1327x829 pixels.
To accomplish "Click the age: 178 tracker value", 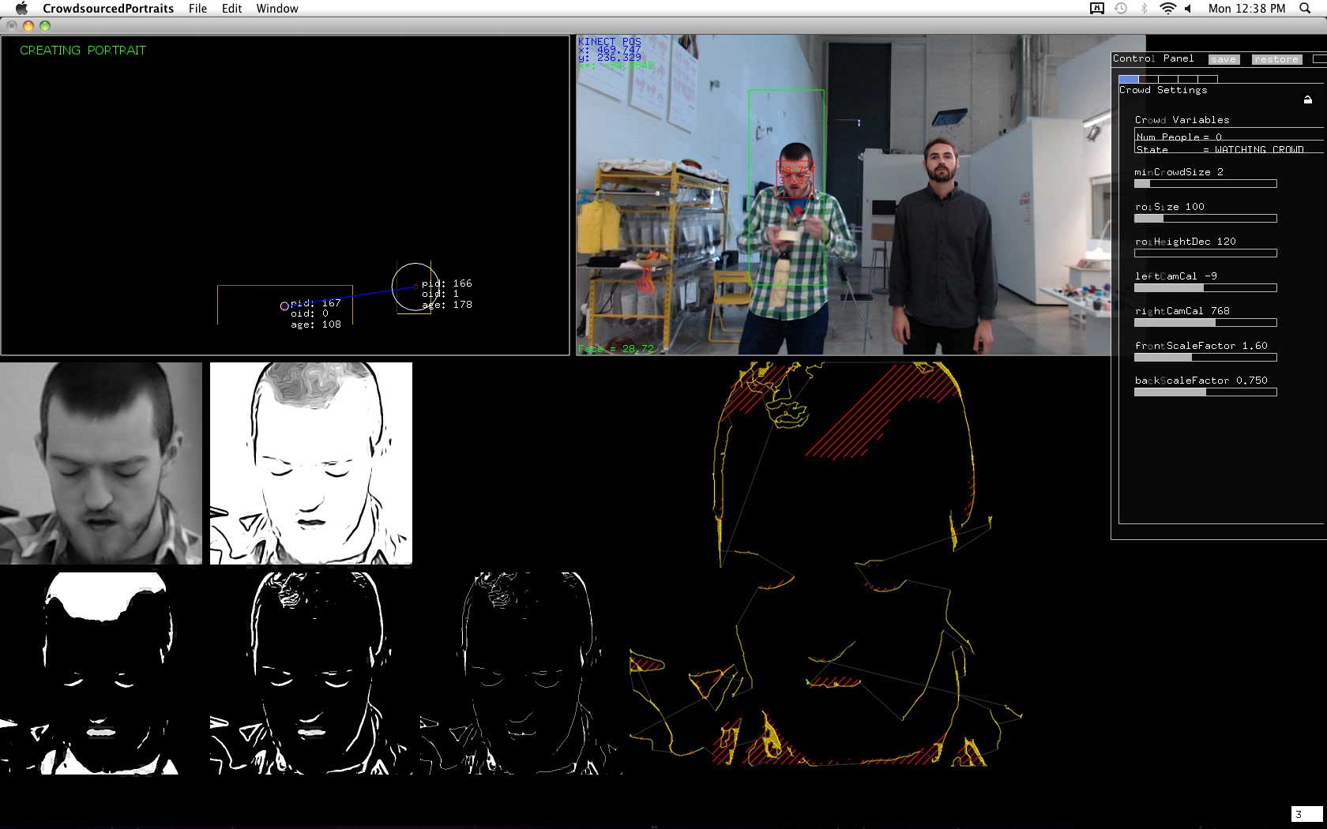I will coord(446,304).
